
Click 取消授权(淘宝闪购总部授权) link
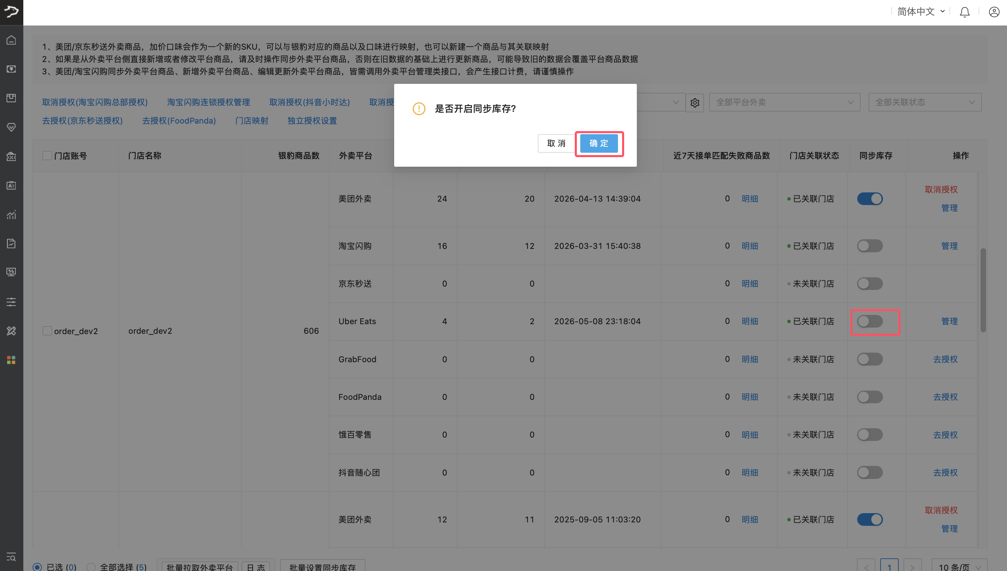[95, 102]
